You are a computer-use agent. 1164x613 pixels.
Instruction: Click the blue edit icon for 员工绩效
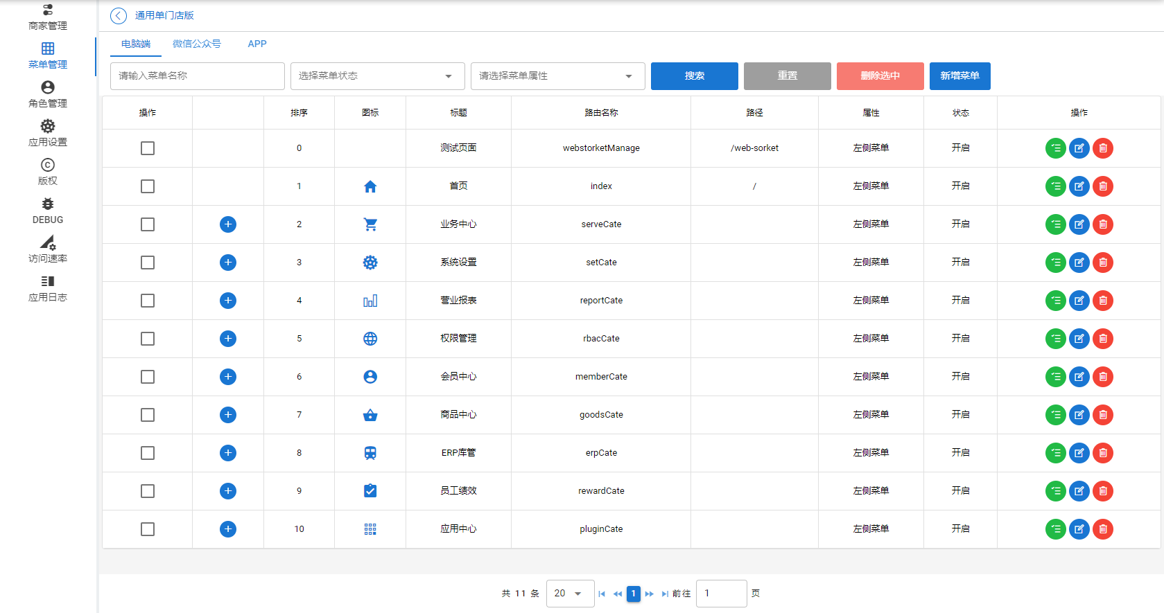pos(1079,491)
